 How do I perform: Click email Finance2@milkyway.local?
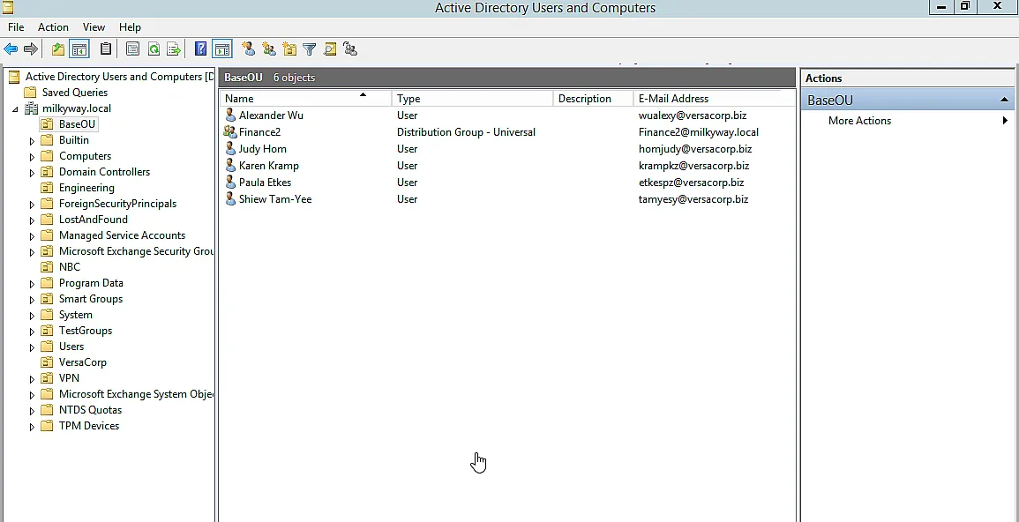[x=699, y=131]
